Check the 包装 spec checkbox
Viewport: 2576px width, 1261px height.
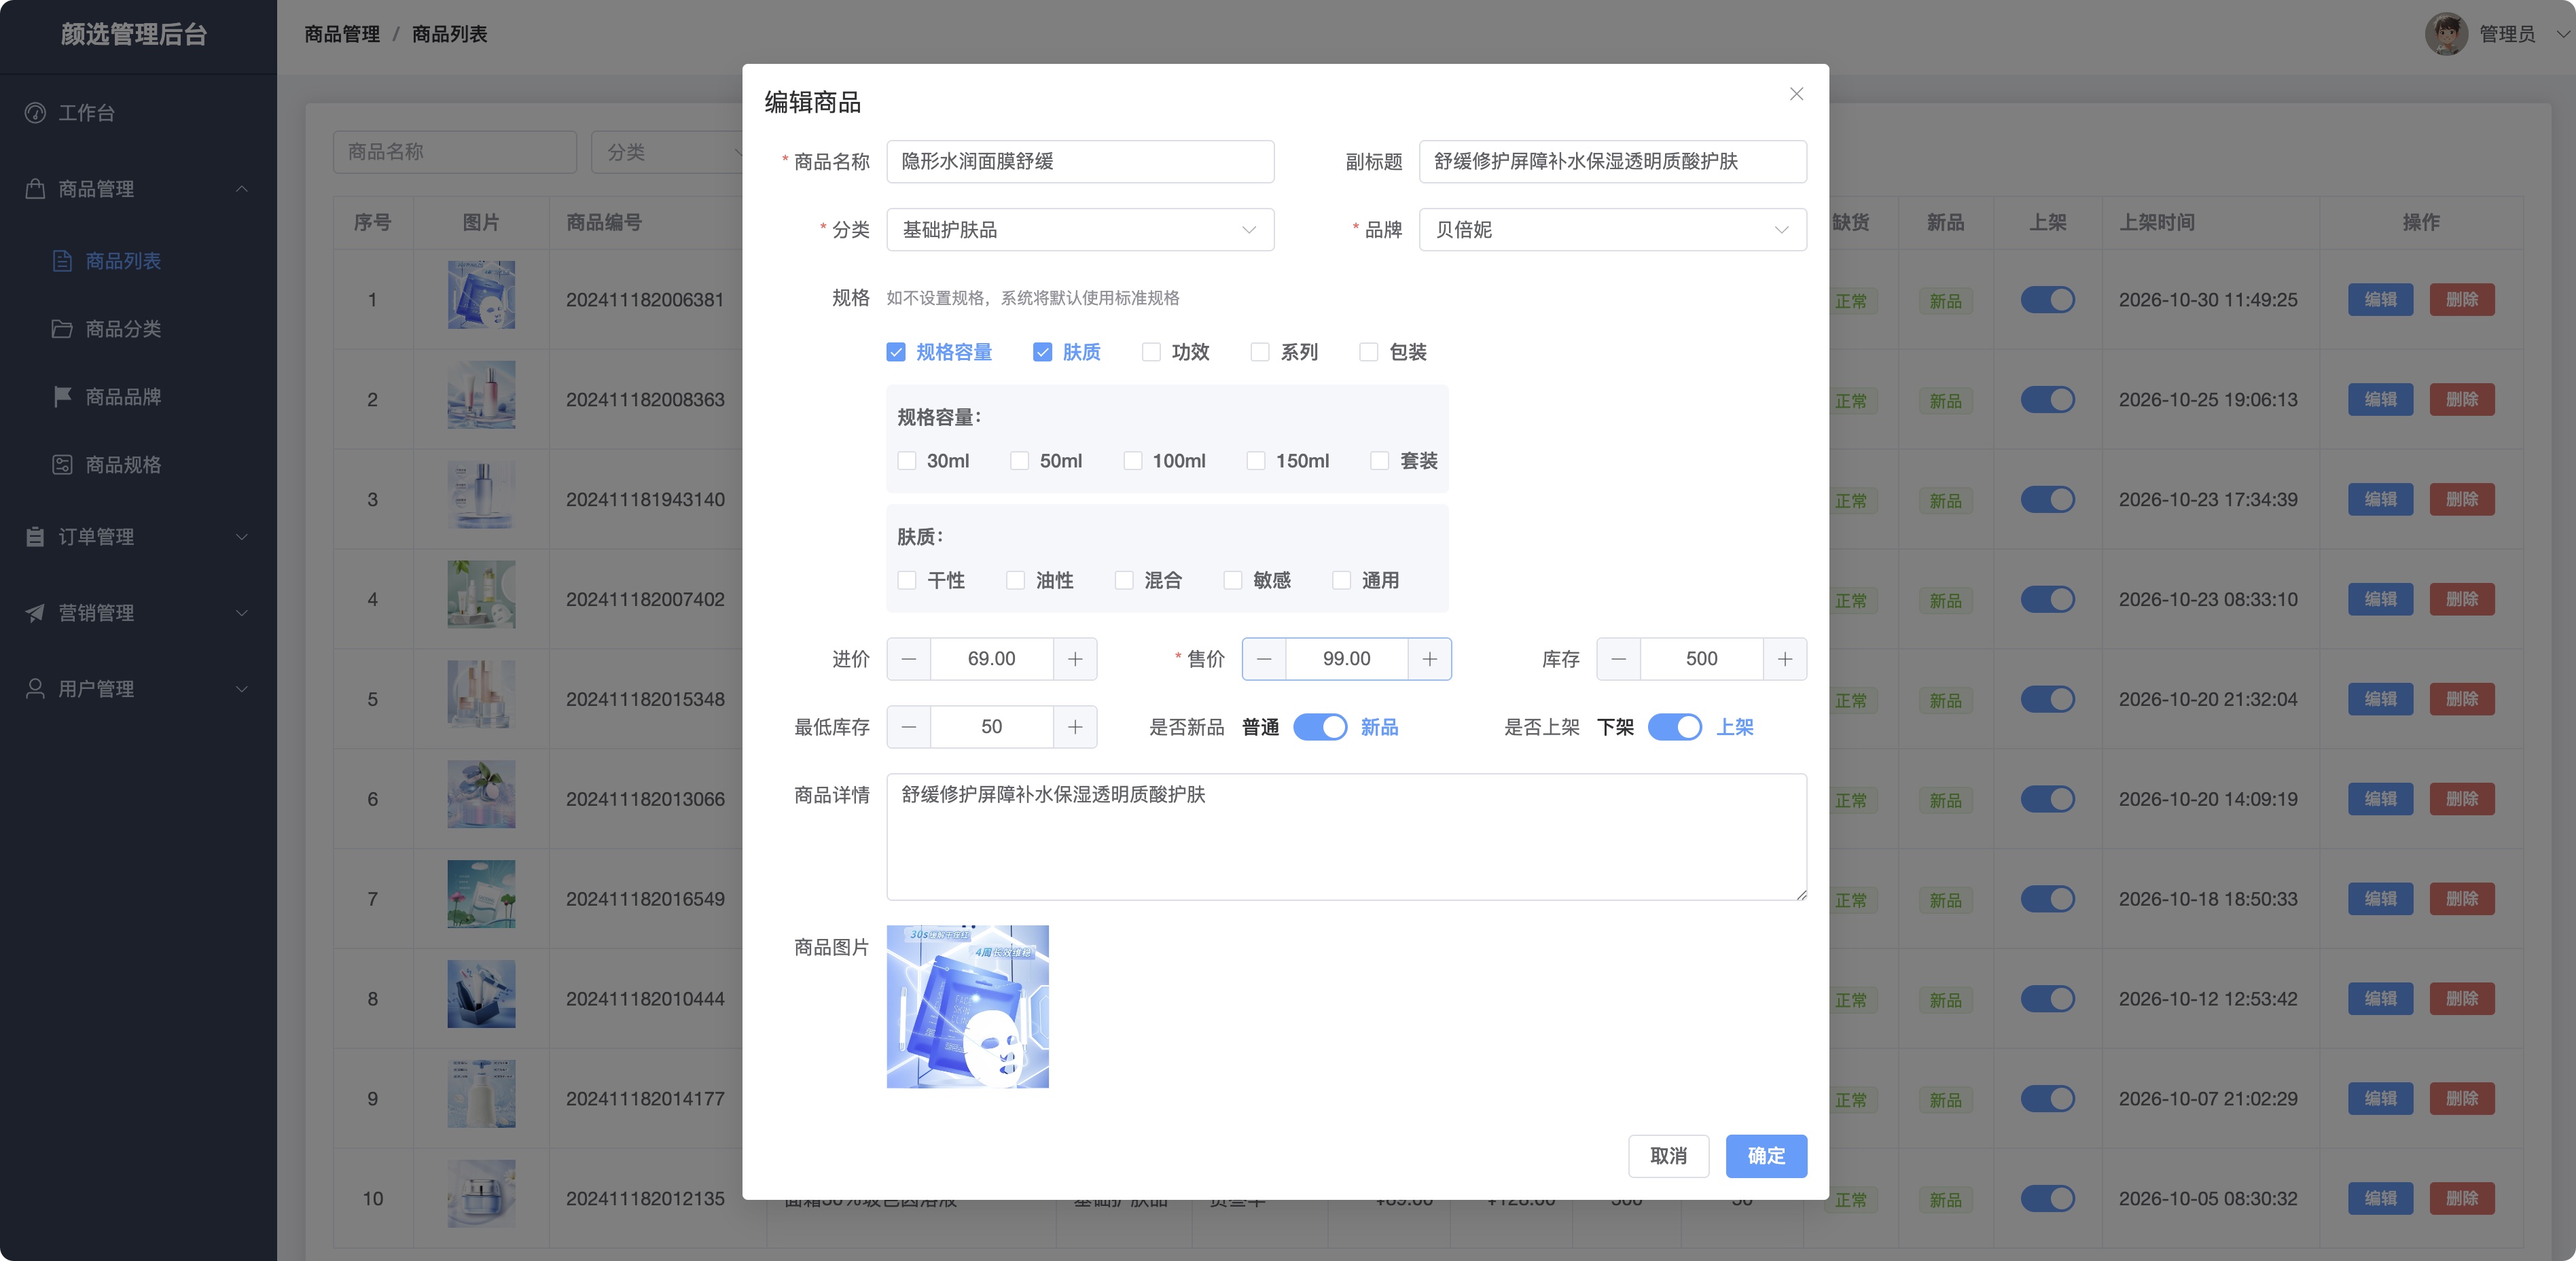(x=1369, y=352)
